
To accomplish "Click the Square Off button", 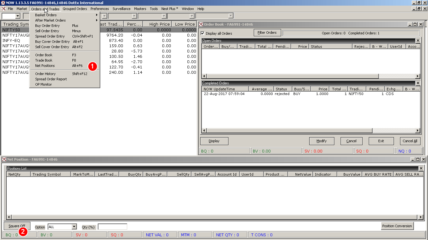I will click(17, 226).
